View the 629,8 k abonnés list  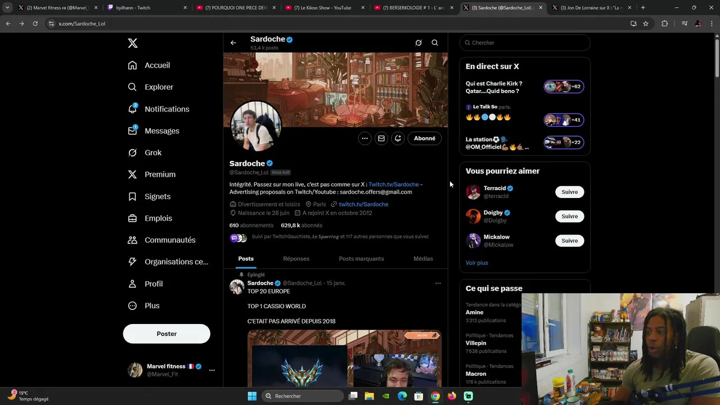tap(301, 226)
